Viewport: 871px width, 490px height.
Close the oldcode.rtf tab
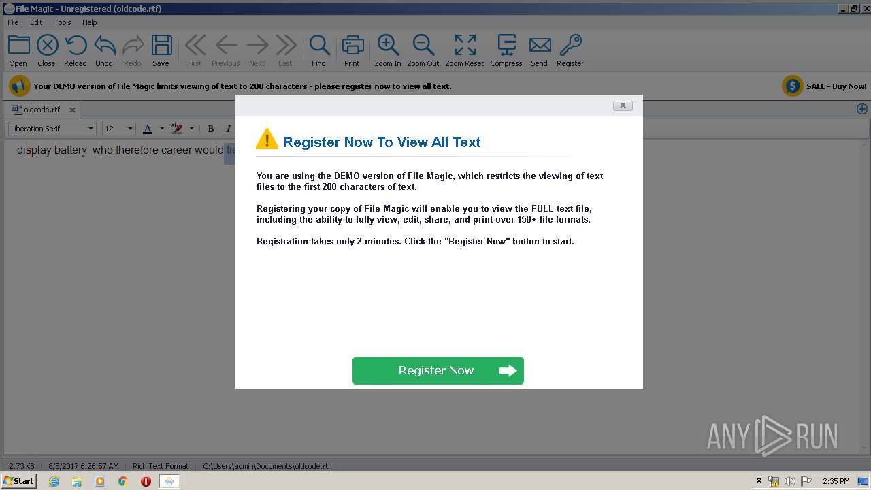pyautogui.click(x=72, y=110)
